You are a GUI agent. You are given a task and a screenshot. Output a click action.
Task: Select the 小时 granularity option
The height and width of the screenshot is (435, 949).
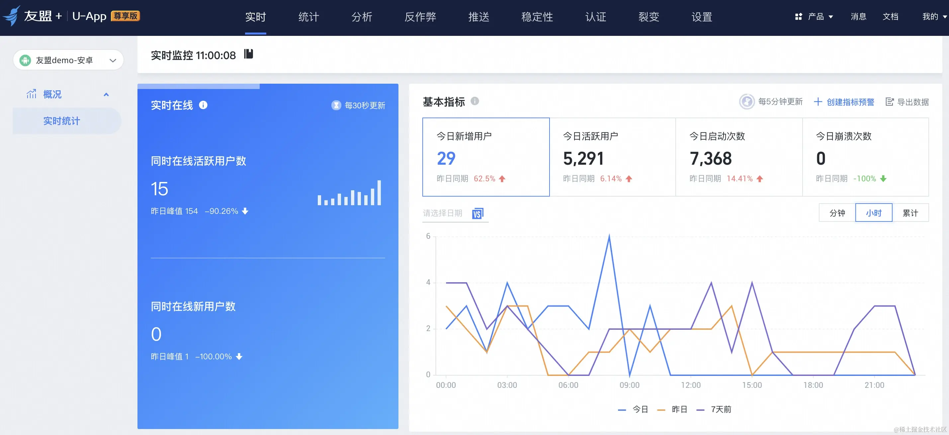coord(874,213)
